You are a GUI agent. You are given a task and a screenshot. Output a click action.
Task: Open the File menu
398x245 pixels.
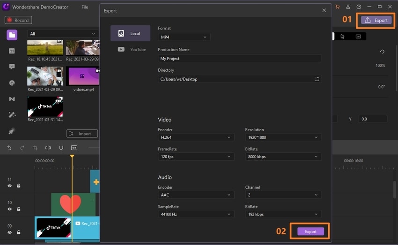click(x=85, y=7)
